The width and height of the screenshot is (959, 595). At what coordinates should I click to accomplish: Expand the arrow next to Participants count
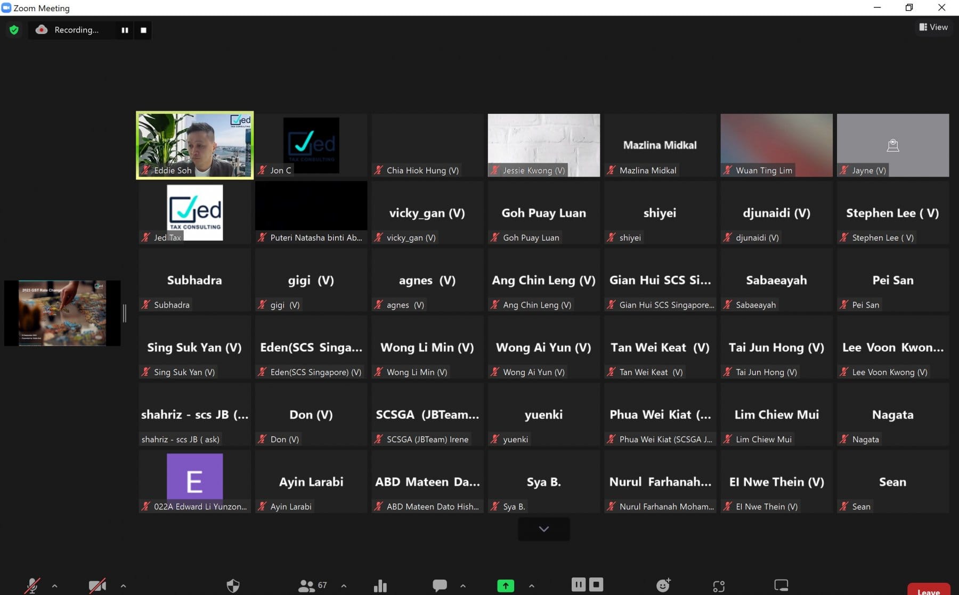pyautogui.click(x=344, y=586)
